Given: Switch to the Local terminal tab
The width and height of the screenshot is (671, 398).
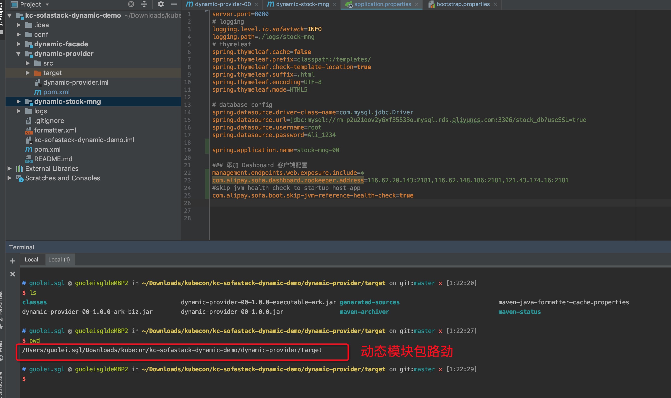Looking at the screenshot, I should point(32,259).
